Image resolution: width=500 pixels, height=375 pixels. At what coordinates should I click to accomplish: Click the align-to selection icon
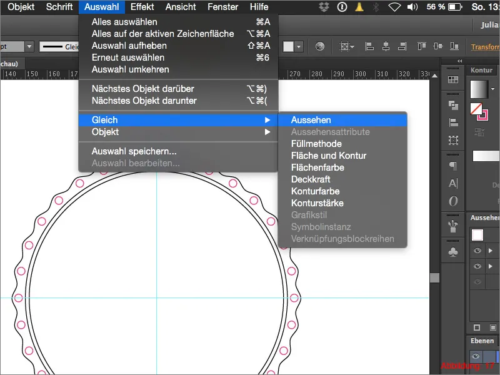[344, 46]
